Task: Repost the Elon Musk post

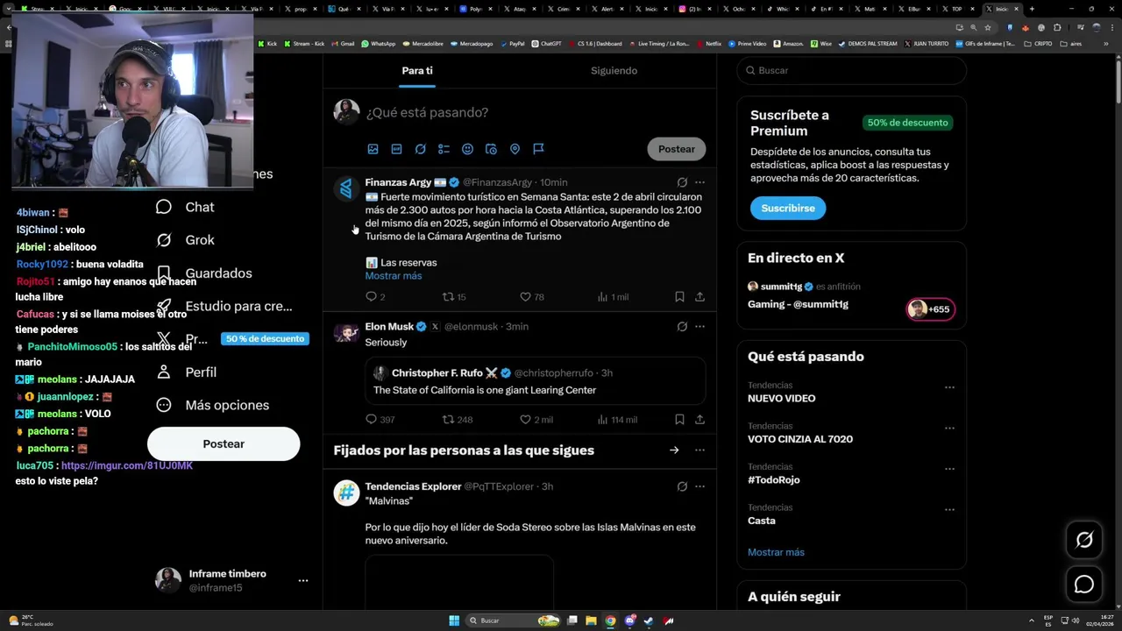Action: (458, 420)
